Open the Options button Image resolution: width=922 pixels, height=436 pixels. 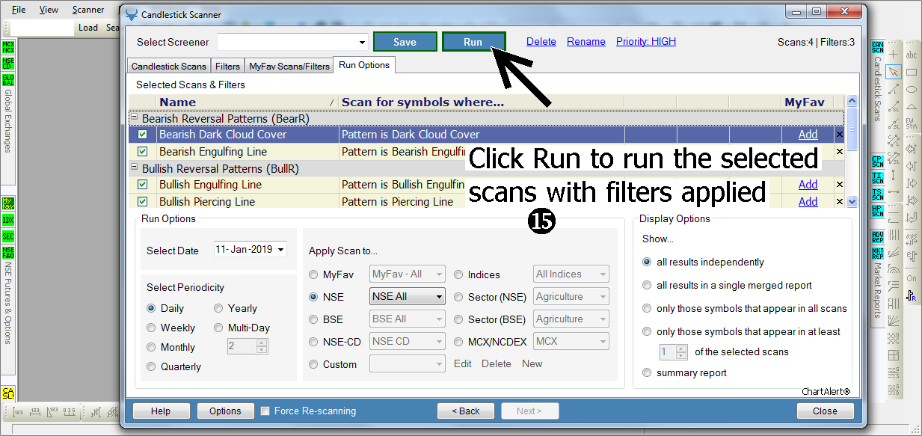225,411
